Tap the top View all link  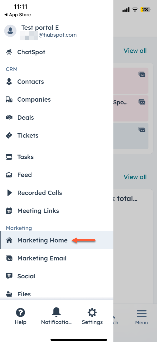click(x=135, y=51)
